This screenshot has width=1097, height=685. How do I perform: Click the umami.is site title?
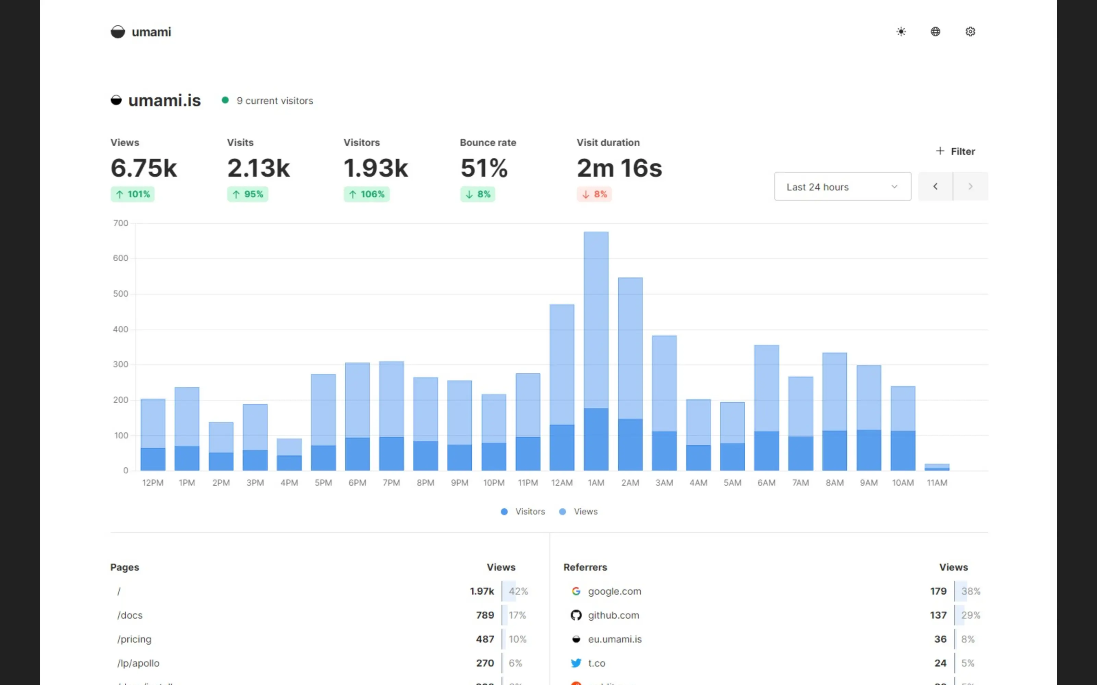(x=165, y=101)
